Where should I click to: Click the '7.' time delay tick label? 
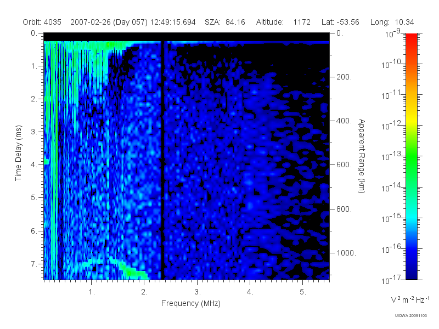coord(34,264)
